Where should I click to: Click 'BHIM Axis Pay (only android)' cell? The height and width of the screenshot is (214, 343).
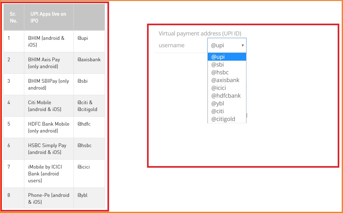[x=49, y=63]
